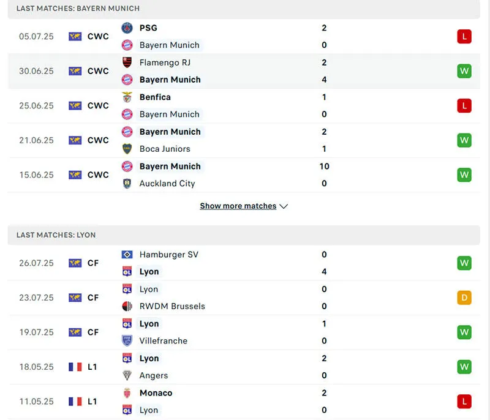This screenshot has width=490, height=420.
Task: Click the RWDM Brussels crest icon
Action: [x=127, y=306]
